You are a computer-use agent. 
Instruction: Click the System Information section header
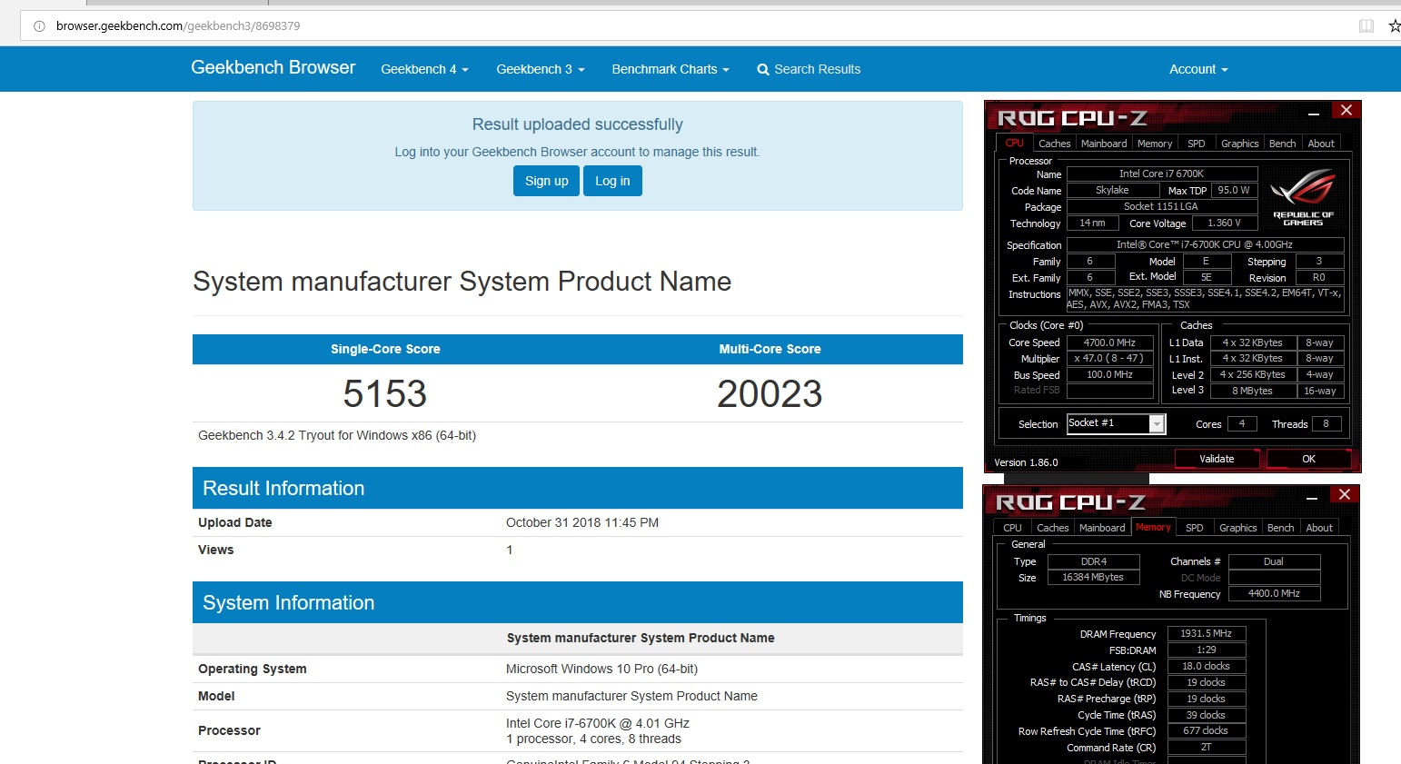pos(578,602)
